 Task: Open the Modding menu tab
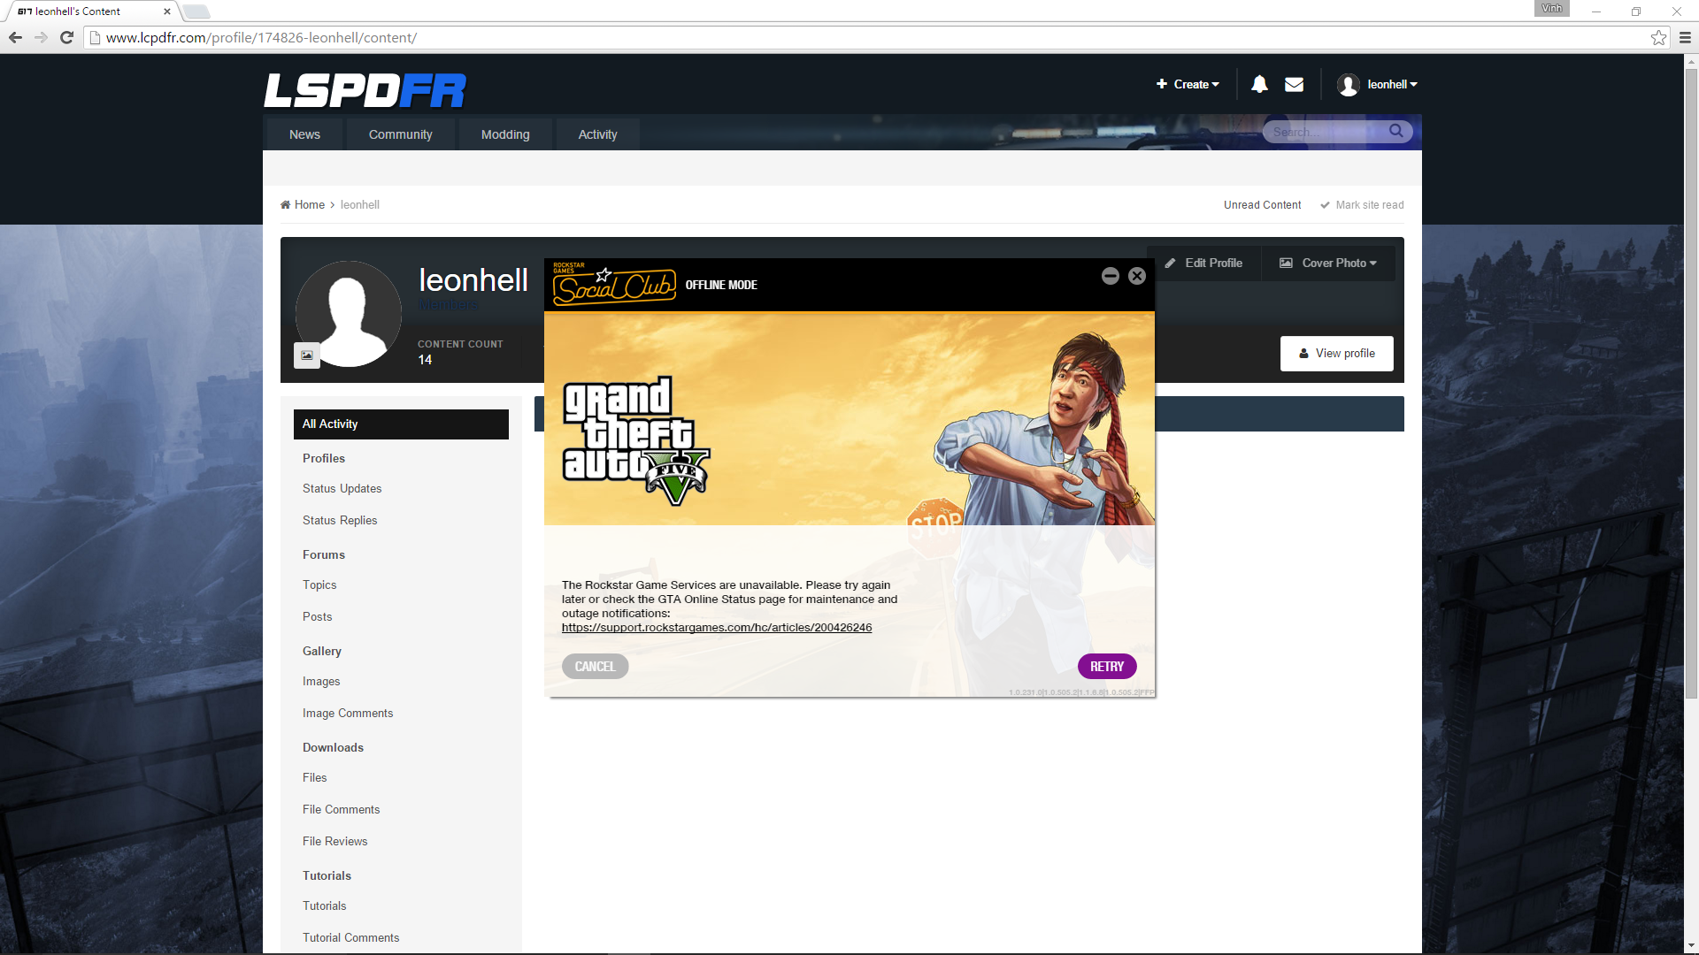click(505, 134)
